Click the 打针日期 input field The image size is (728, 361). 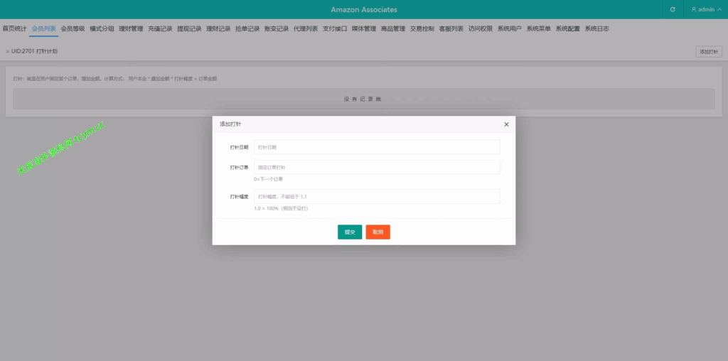(377, 147)
